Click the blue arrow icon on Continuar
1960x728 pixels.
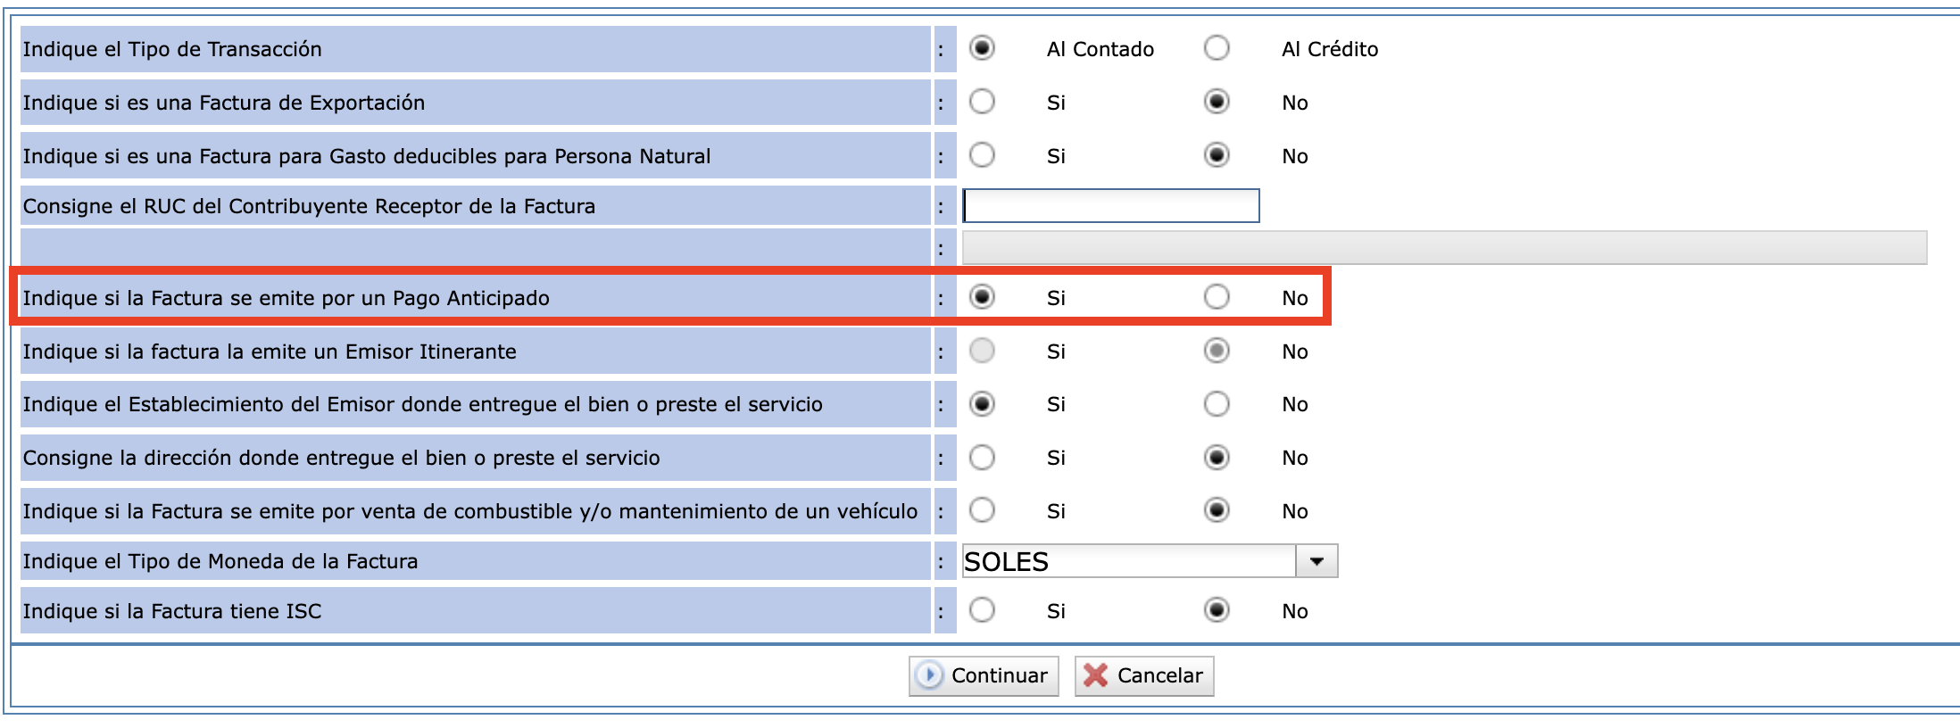click(929, 675)
